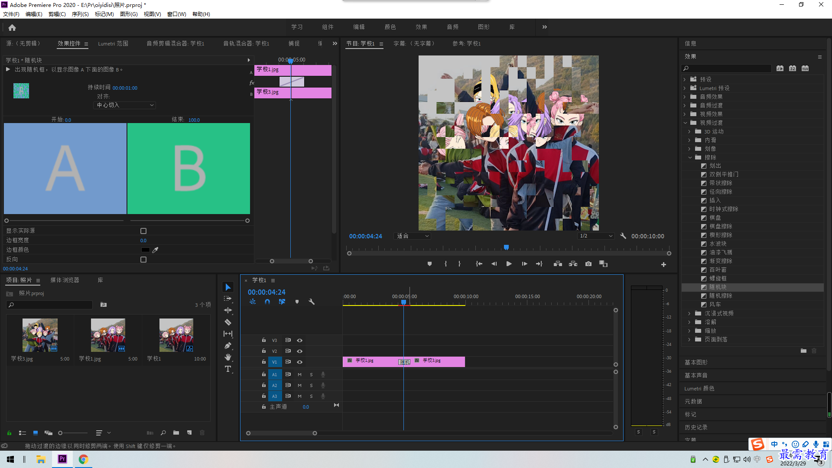Select the Razor tool
The image size is (832, 468).
click(x=228, y=322)
